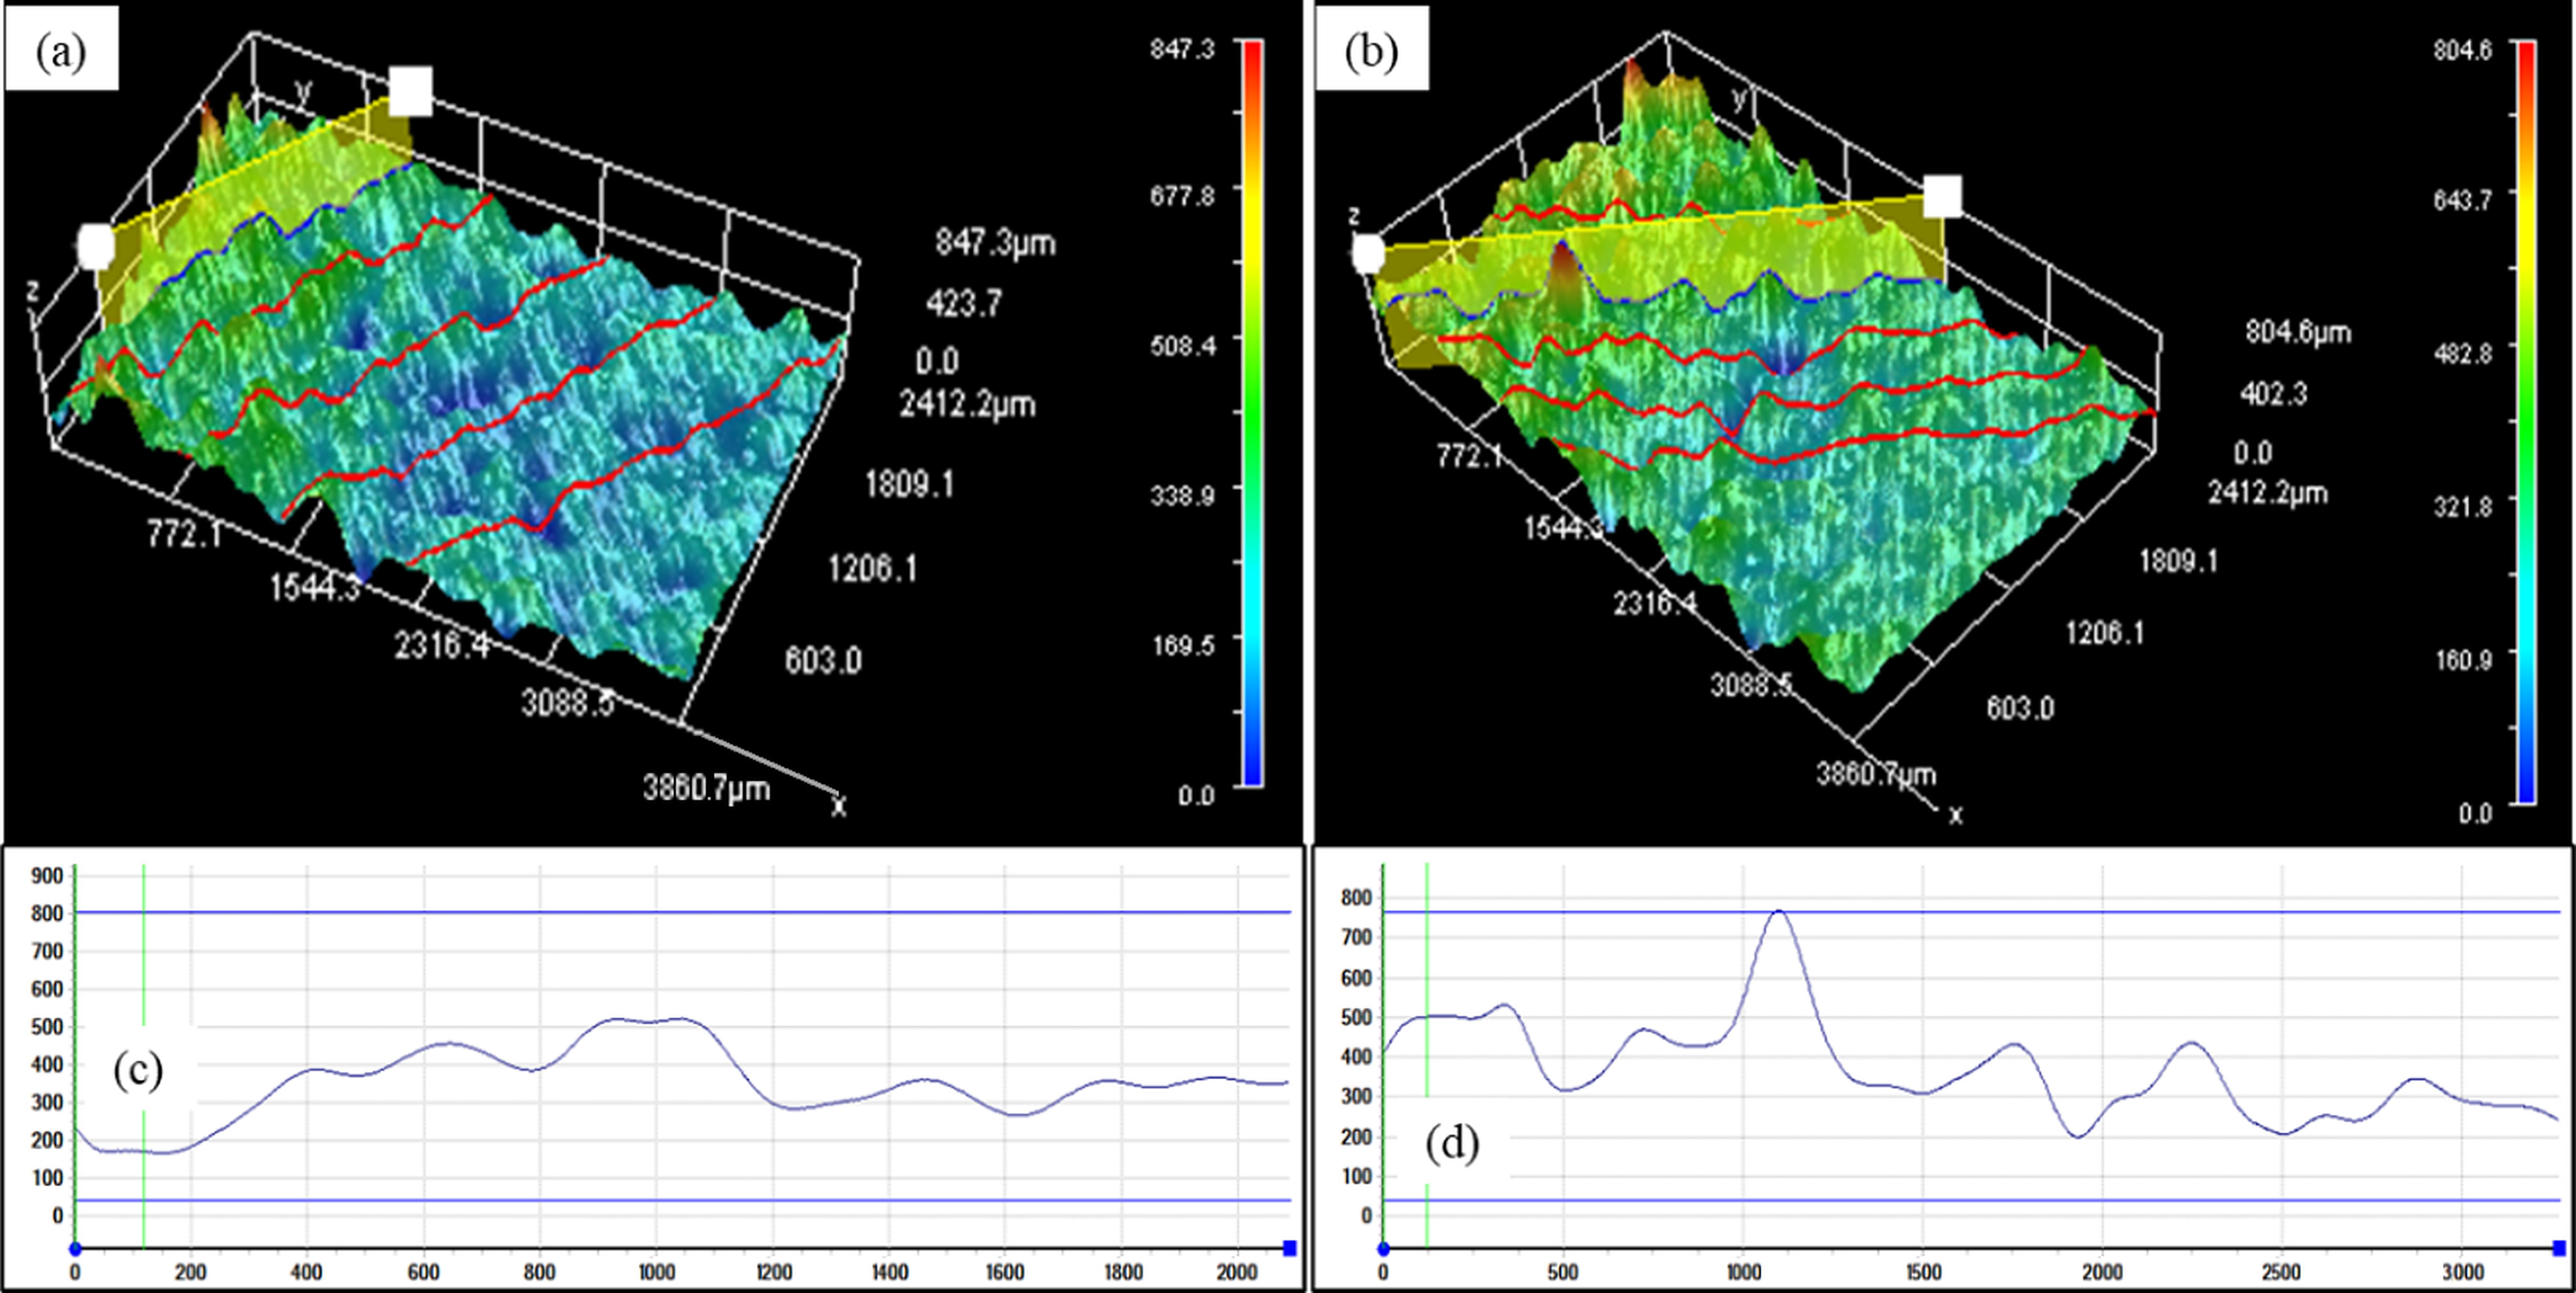The width and height of the screenshot is (2576, 1293).
Task: Click the upper blue threshold line in profile (c)
Action: pyautogui.click(x=683, y=912)
